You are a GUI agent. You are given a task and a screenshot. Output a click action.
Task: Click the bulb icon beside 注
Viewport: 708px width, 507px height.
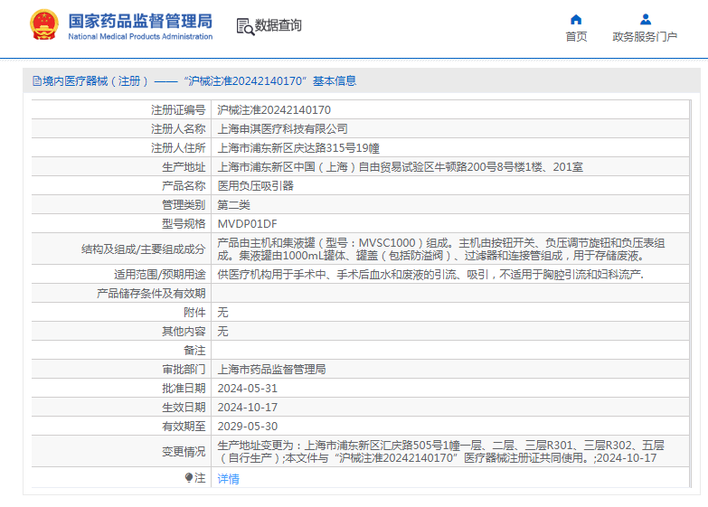pyautogui.click(x=189, y=478)
